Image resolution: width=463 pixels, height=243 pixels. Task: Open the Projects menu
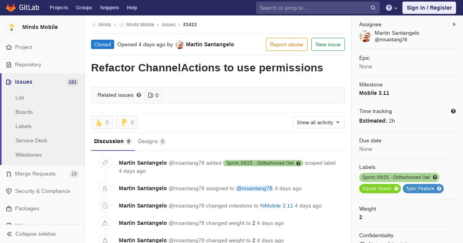click(59, 8)
